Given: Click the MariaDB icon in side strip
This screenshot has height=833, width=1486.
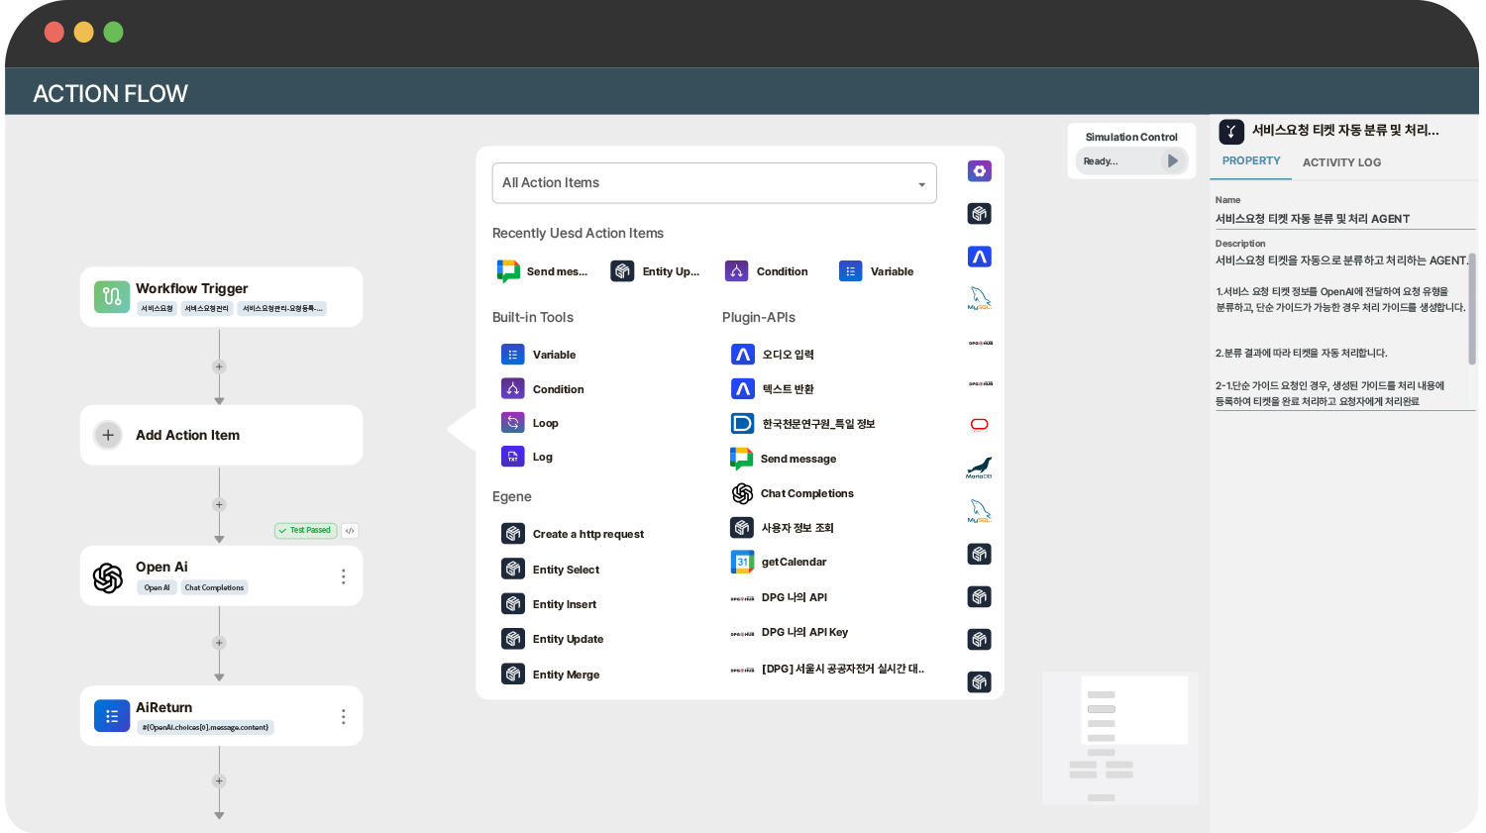Looking at the screenshot, I should click(979, 468).
